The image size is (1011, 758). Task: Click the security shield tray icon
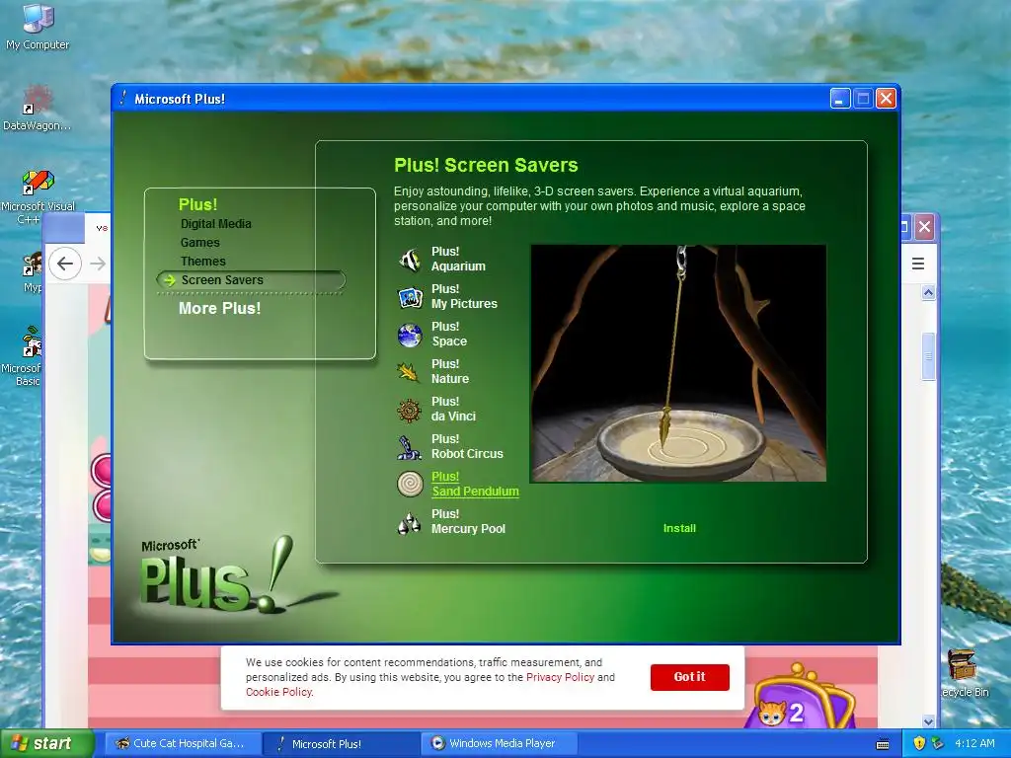919,743
